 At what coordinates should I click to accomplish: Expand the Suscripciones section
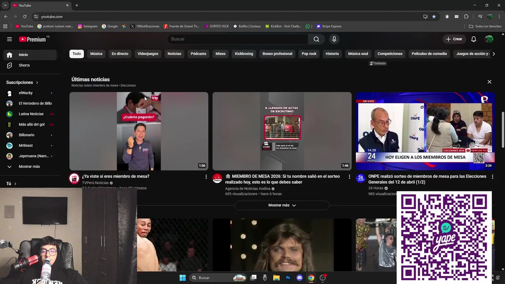(22, 82)
